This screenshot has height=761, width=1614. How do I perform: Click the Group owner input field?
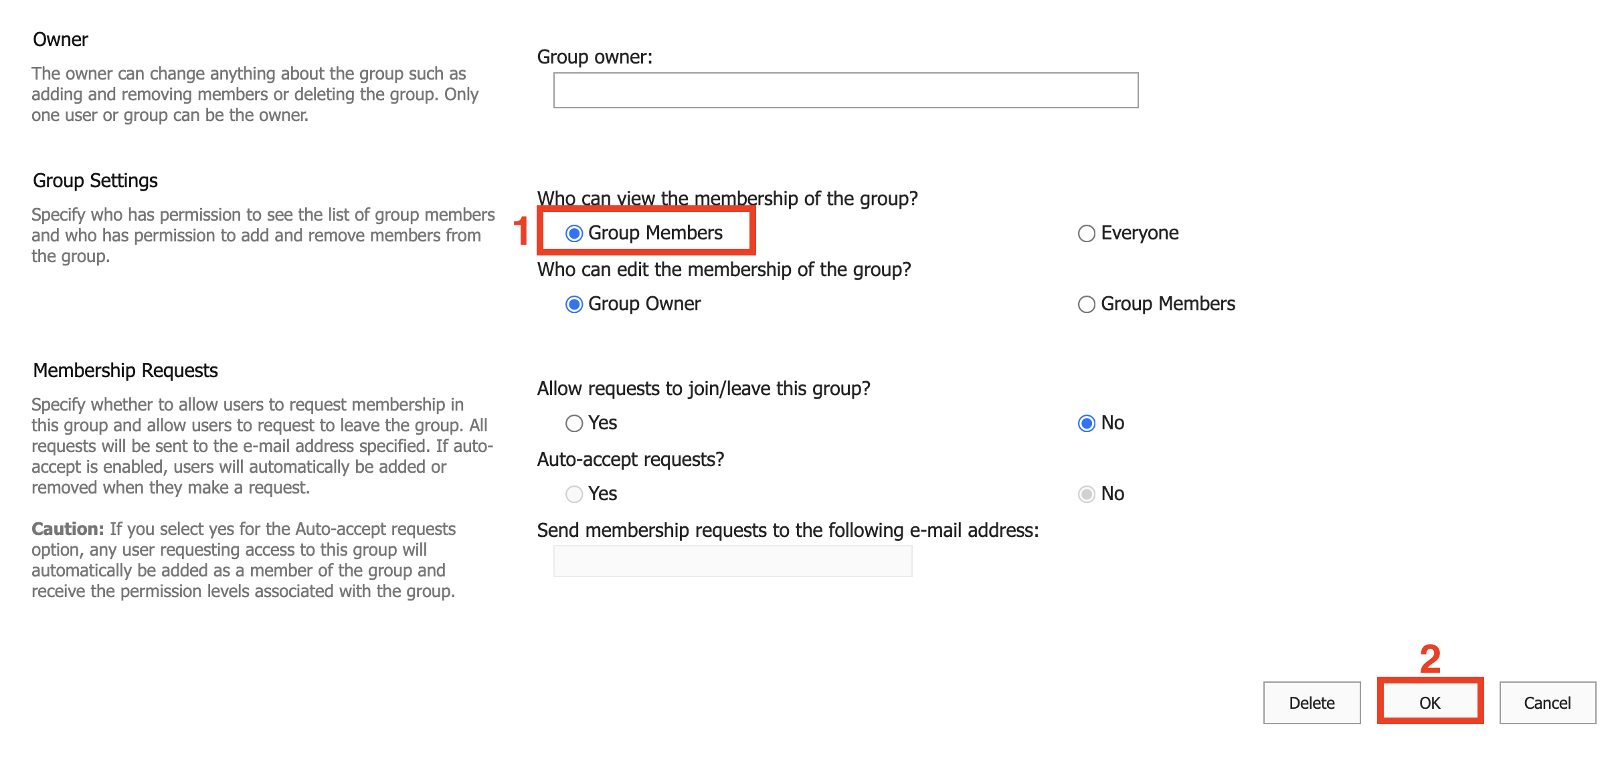[845, 90]
